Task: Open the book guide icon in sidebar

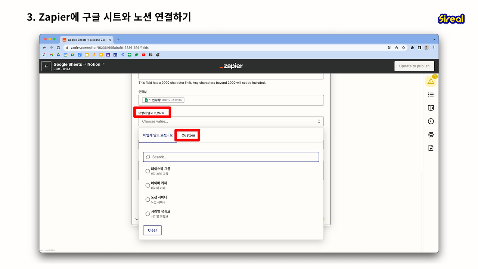Action: (431, 108)
